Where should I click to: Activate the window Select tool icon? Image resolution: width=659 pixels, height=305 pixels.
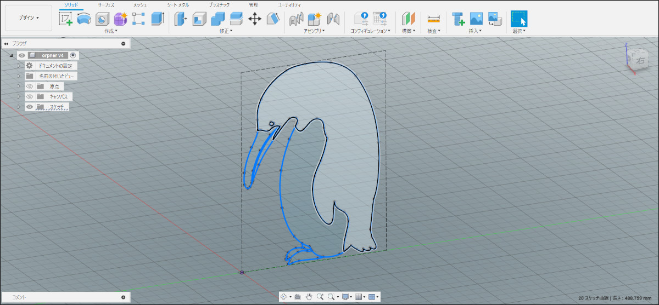518,19
